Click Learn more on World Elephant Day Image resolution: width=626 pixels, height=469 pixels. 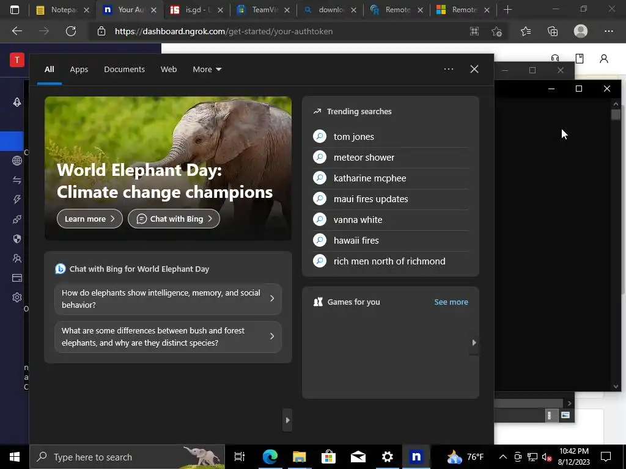point(89,219)
